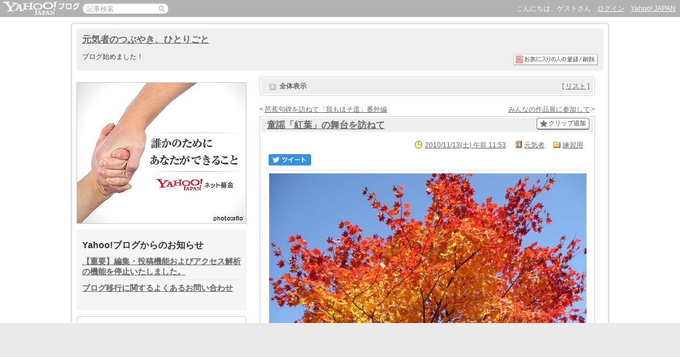The image size is (680, 357).
Task: Click the author icon beside 元気者
Action: coord(518,144)
